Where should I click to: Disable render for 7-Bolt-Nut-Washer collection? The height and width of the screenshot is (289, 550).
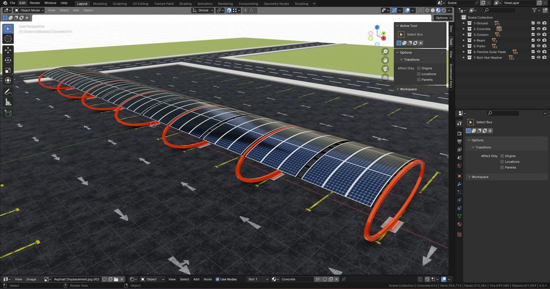pyautogui.click(x=544, y=58)
